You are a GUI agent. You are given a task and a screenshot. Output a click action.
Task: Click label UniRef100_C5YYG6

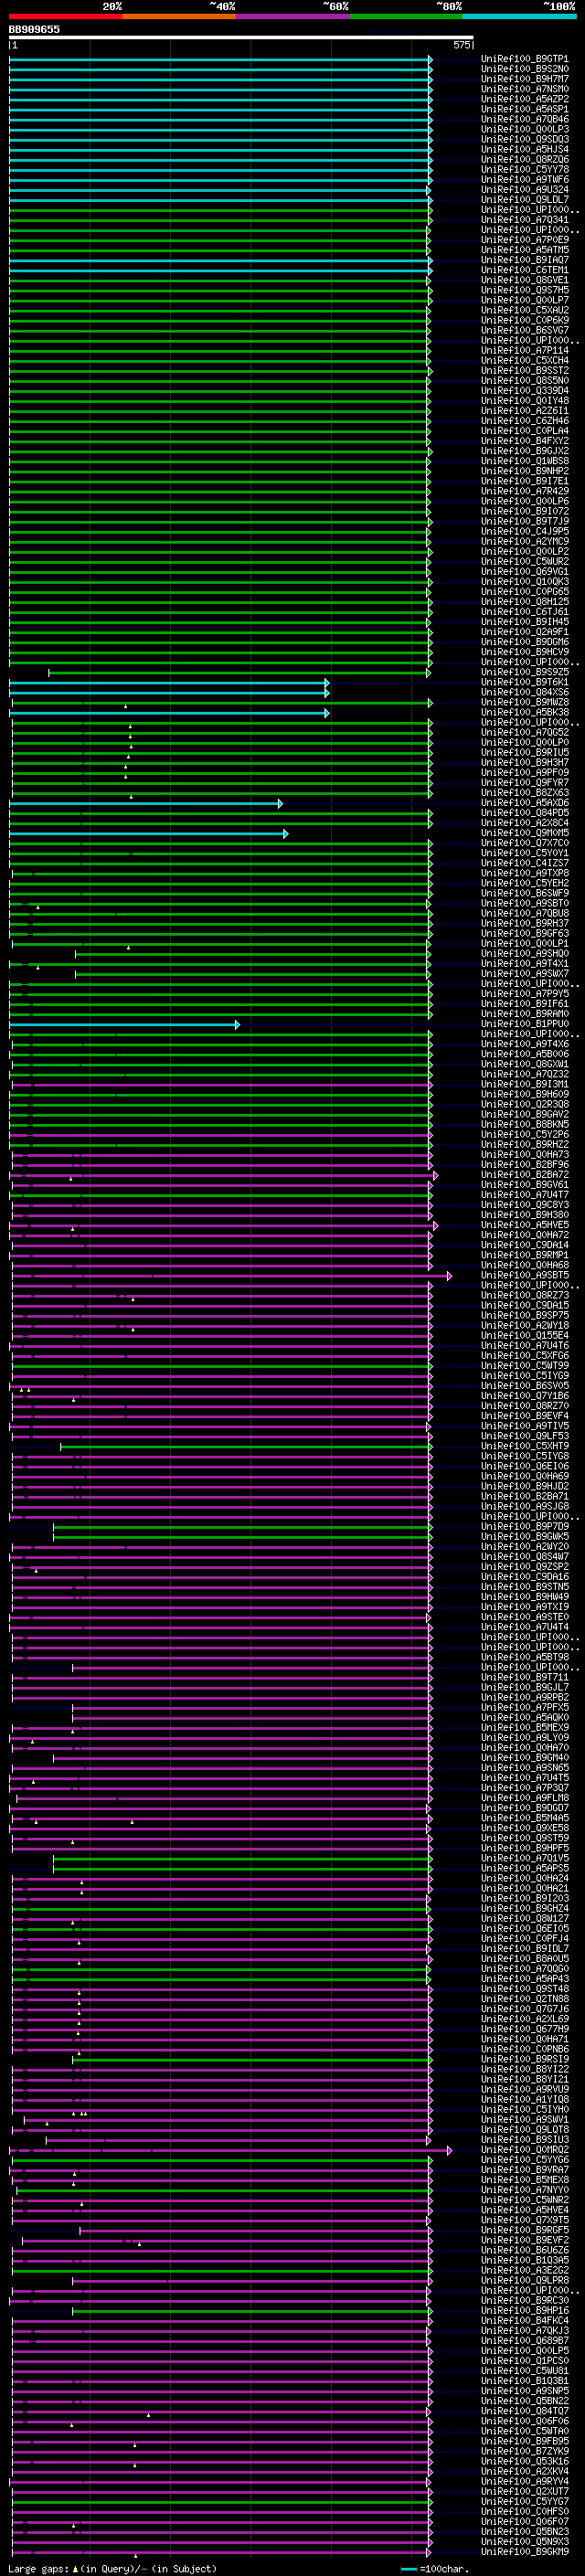pos(525,2159)
